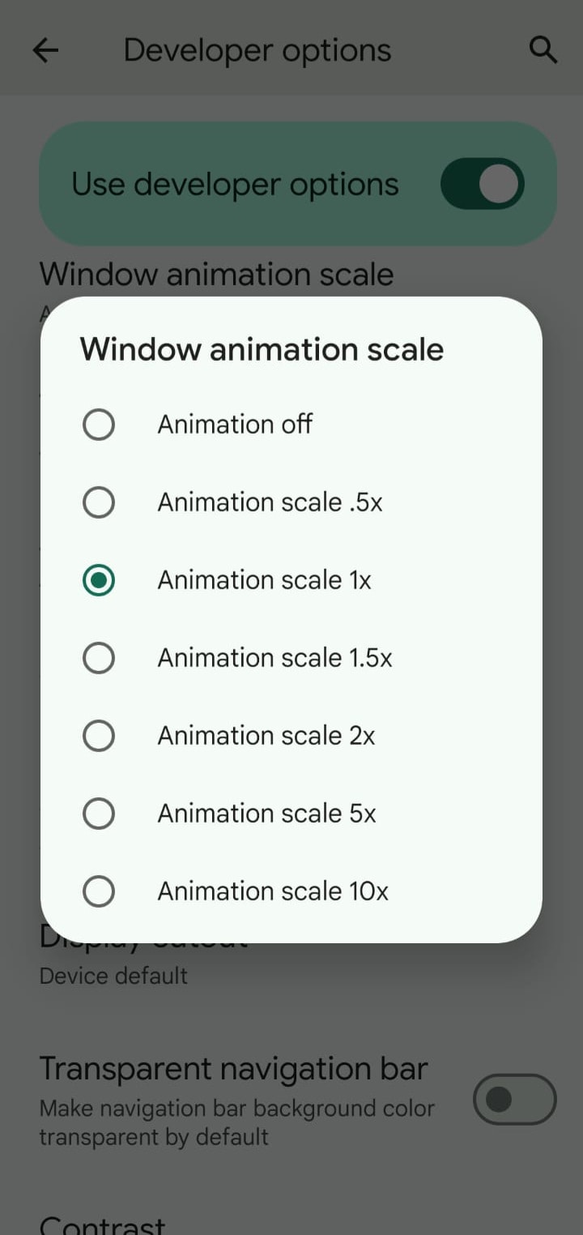Tap the Animation scale 10x label

click(x=273, y=891)
